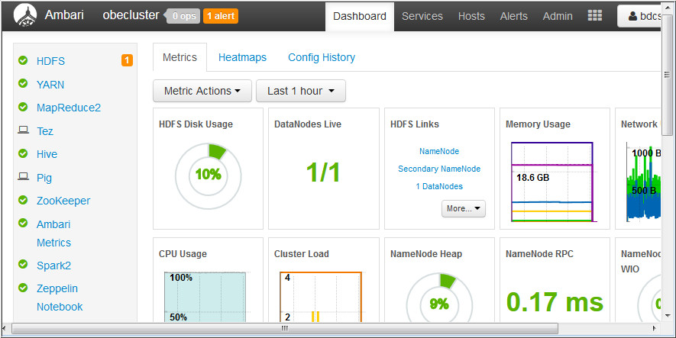Switch to the Metrics tab
The image size is (676, 338).
pos(180,57)
